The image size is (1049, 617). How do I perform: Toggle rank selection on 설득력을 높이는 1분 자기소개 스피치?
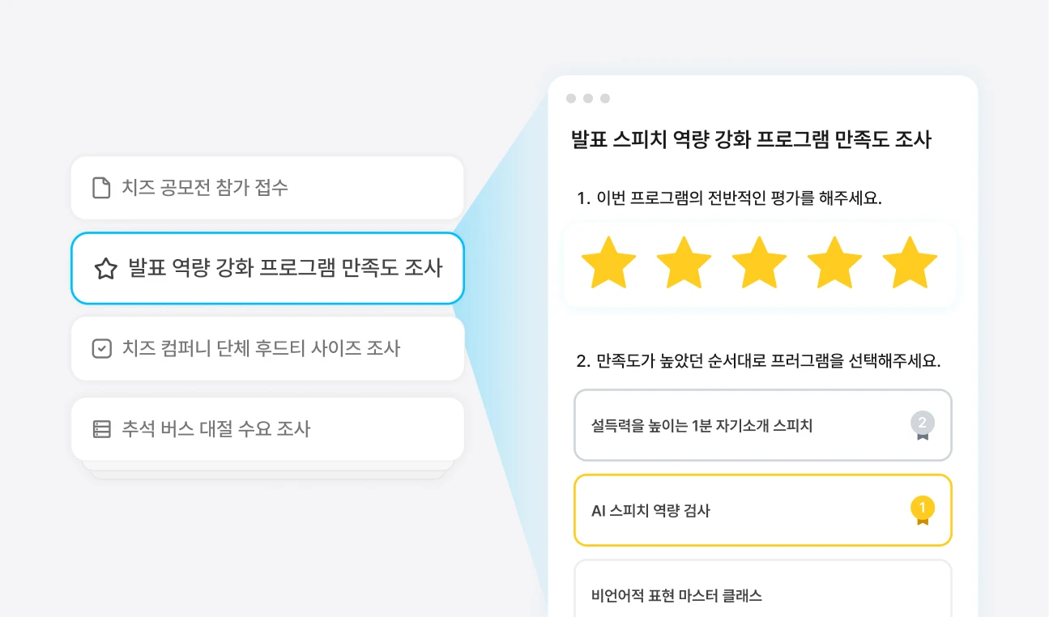pos(763,424)
